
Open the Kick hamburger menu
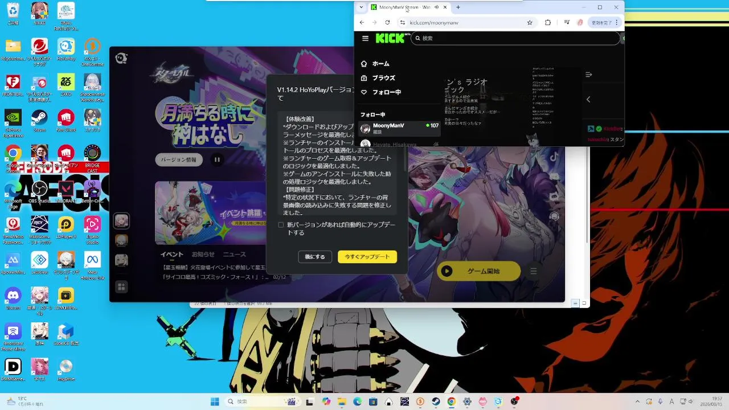365,38
